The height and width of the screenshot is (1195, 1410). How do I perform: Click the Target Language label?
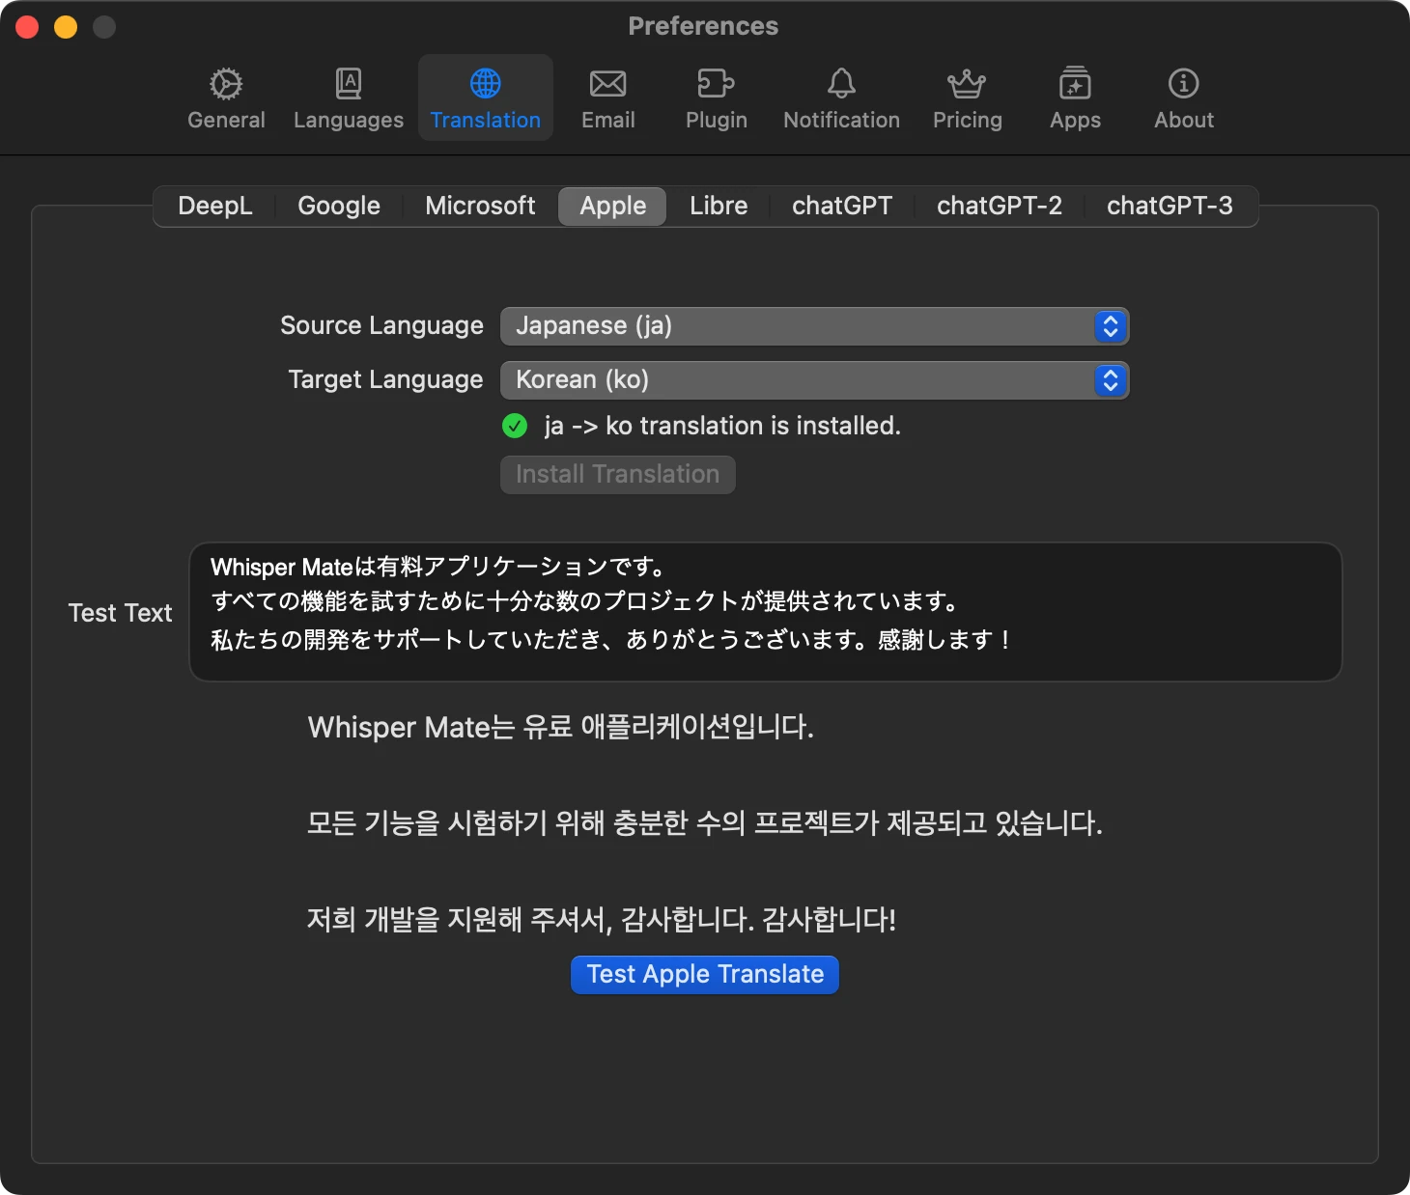385,380
